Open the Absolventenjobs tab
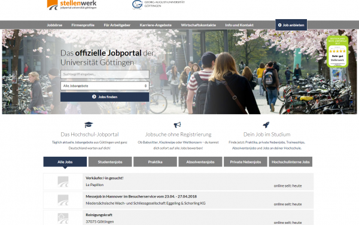 point(200,162)
